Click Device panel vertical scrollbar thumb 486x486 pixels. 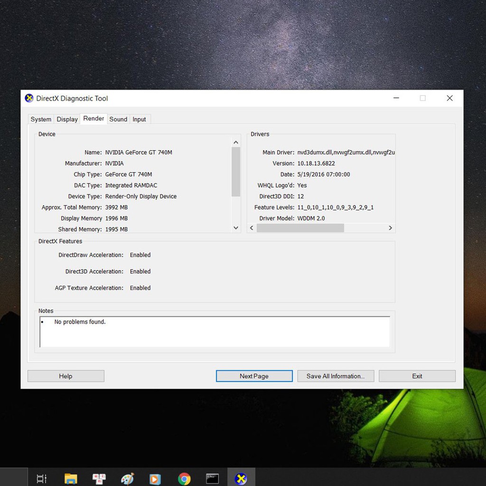coord(236,172)
